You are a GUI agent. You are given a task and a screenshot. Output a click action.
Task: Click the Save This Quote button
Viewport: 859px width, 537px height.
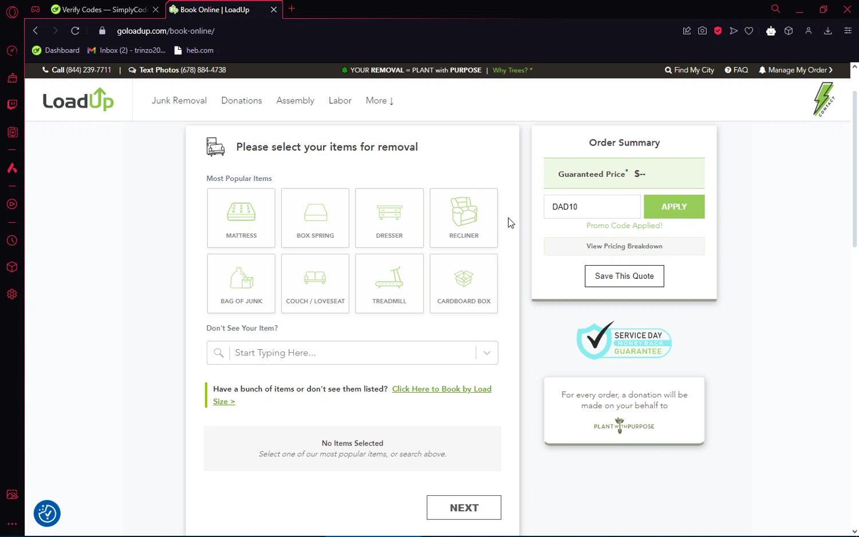pyautogui.click(x=624, y=276)
